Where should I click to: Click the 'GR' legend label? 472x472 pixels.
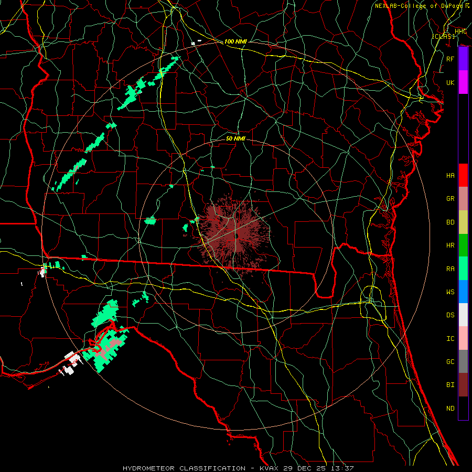coord(450,199)
